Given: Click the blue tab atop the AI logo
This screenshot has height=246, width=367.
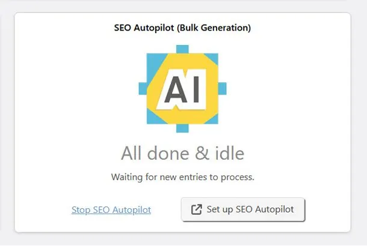Looking at the screenshot, I should (x=182, y=49).
